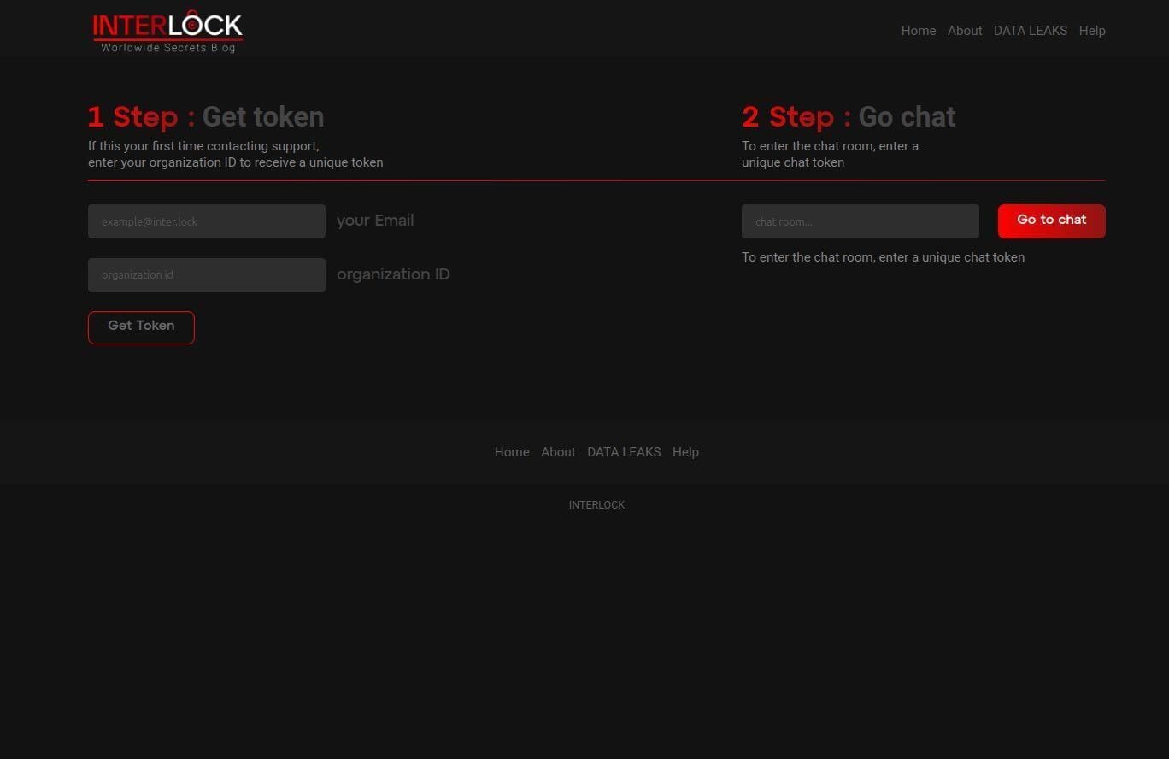Viewport: 1169px width, 759px height.
Task: Click the 'Worldwide Secrets Blog' tagline
Action: [x=167, y=49]
